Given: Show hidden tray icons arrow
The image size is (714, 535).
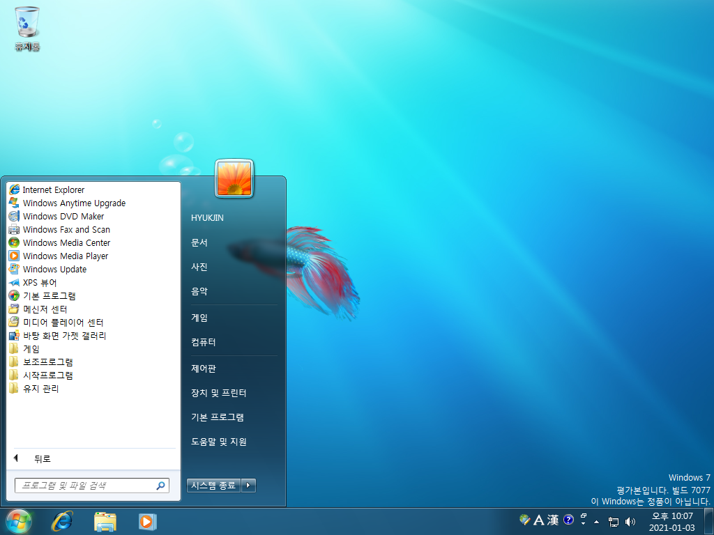Looking at the screenshot, I should [597, 522].
